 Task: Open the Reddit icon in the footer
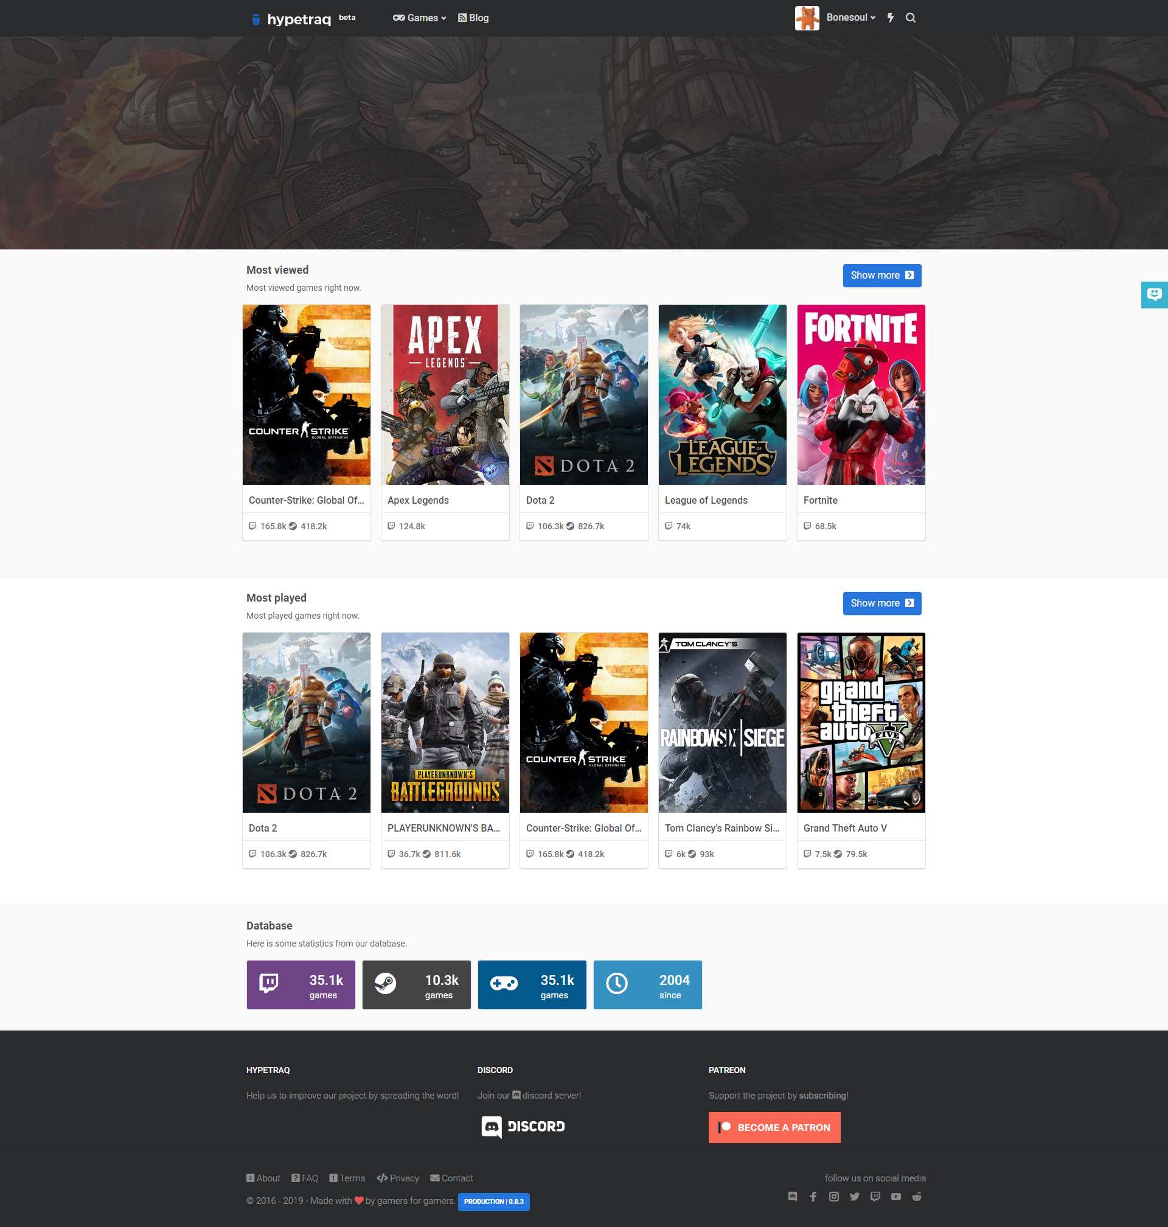point(916,1196)
